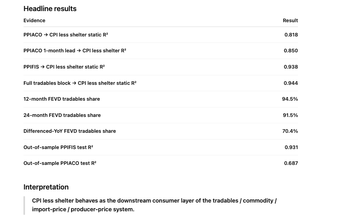Screen dimensions: 350x220
Task: Select the PPIACO 1-month lead row label
Action: coord(75,51)
